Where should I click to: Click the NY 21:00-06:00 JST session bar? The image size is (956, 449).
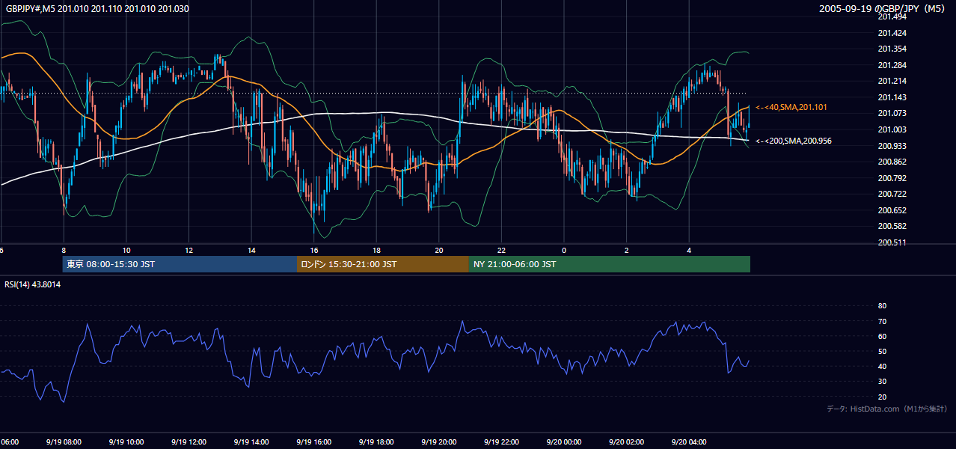click(610, 264)
